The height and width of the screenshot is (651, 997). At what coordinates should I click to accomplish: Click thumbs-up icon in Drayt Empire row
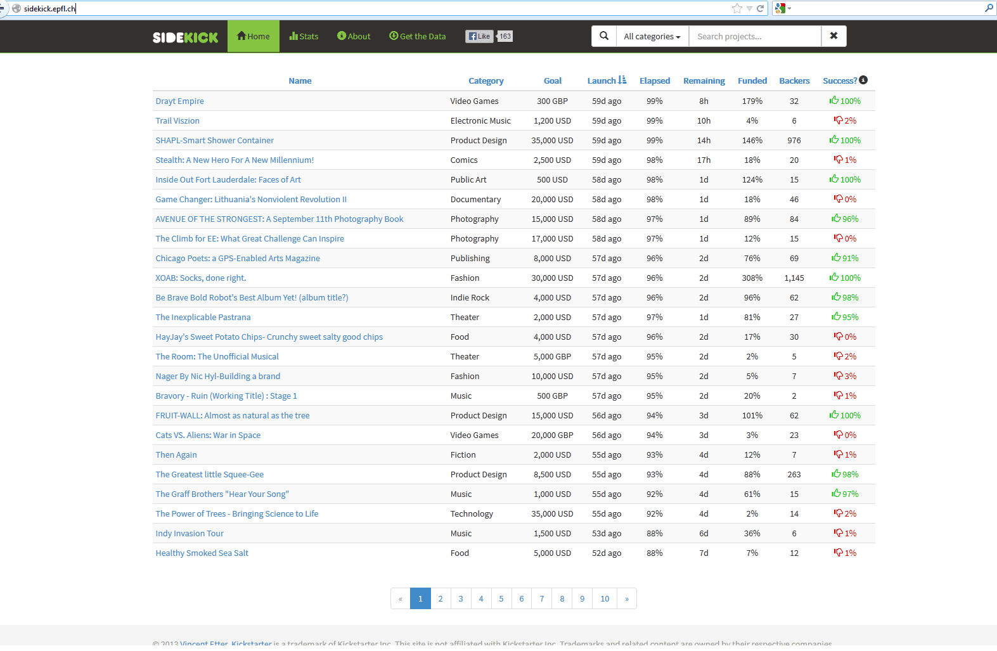[834, 100]
